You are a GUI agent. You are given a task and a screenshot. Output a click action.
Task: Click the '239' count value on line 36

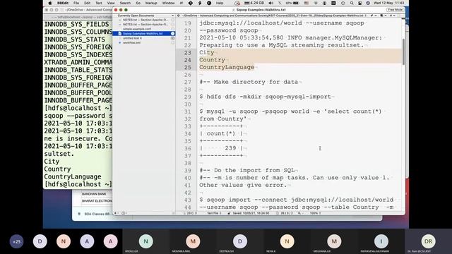click(x=230, y=148)
